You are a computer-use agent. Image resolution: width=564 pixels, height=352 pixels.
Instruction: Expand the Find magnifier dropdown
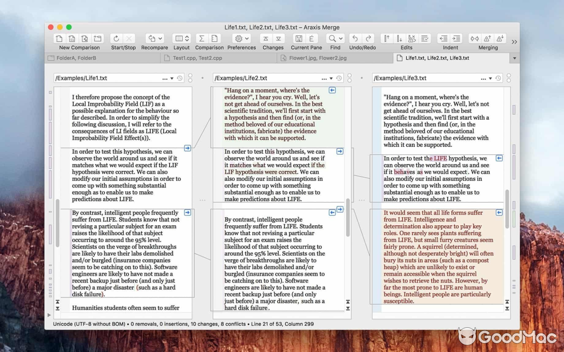(335, 39)
